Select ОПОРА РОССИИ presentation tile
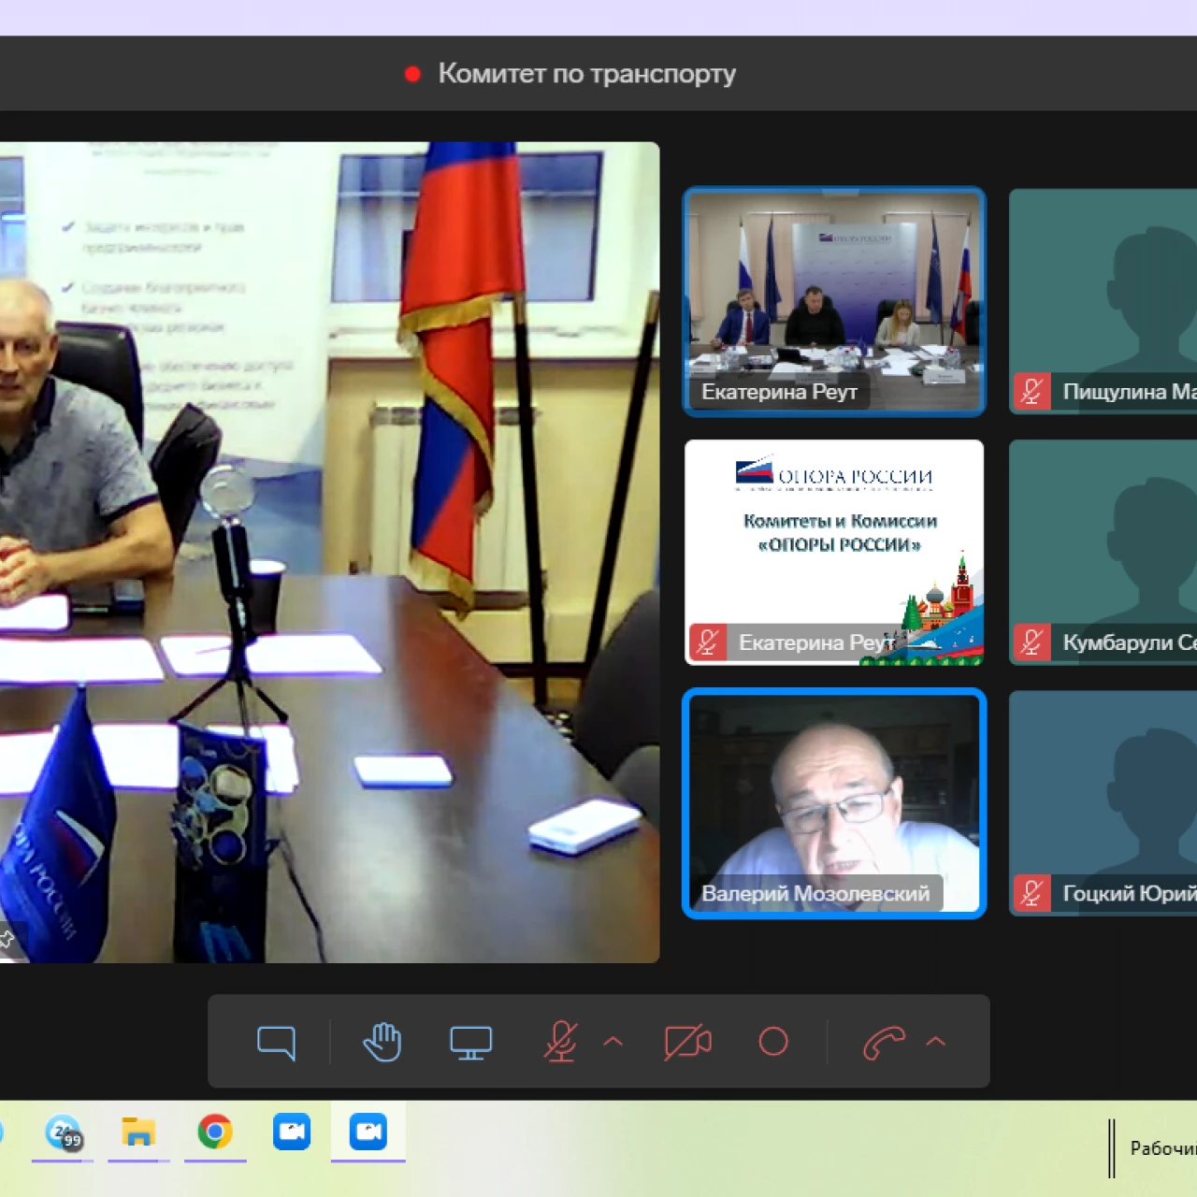 point(834,552)
